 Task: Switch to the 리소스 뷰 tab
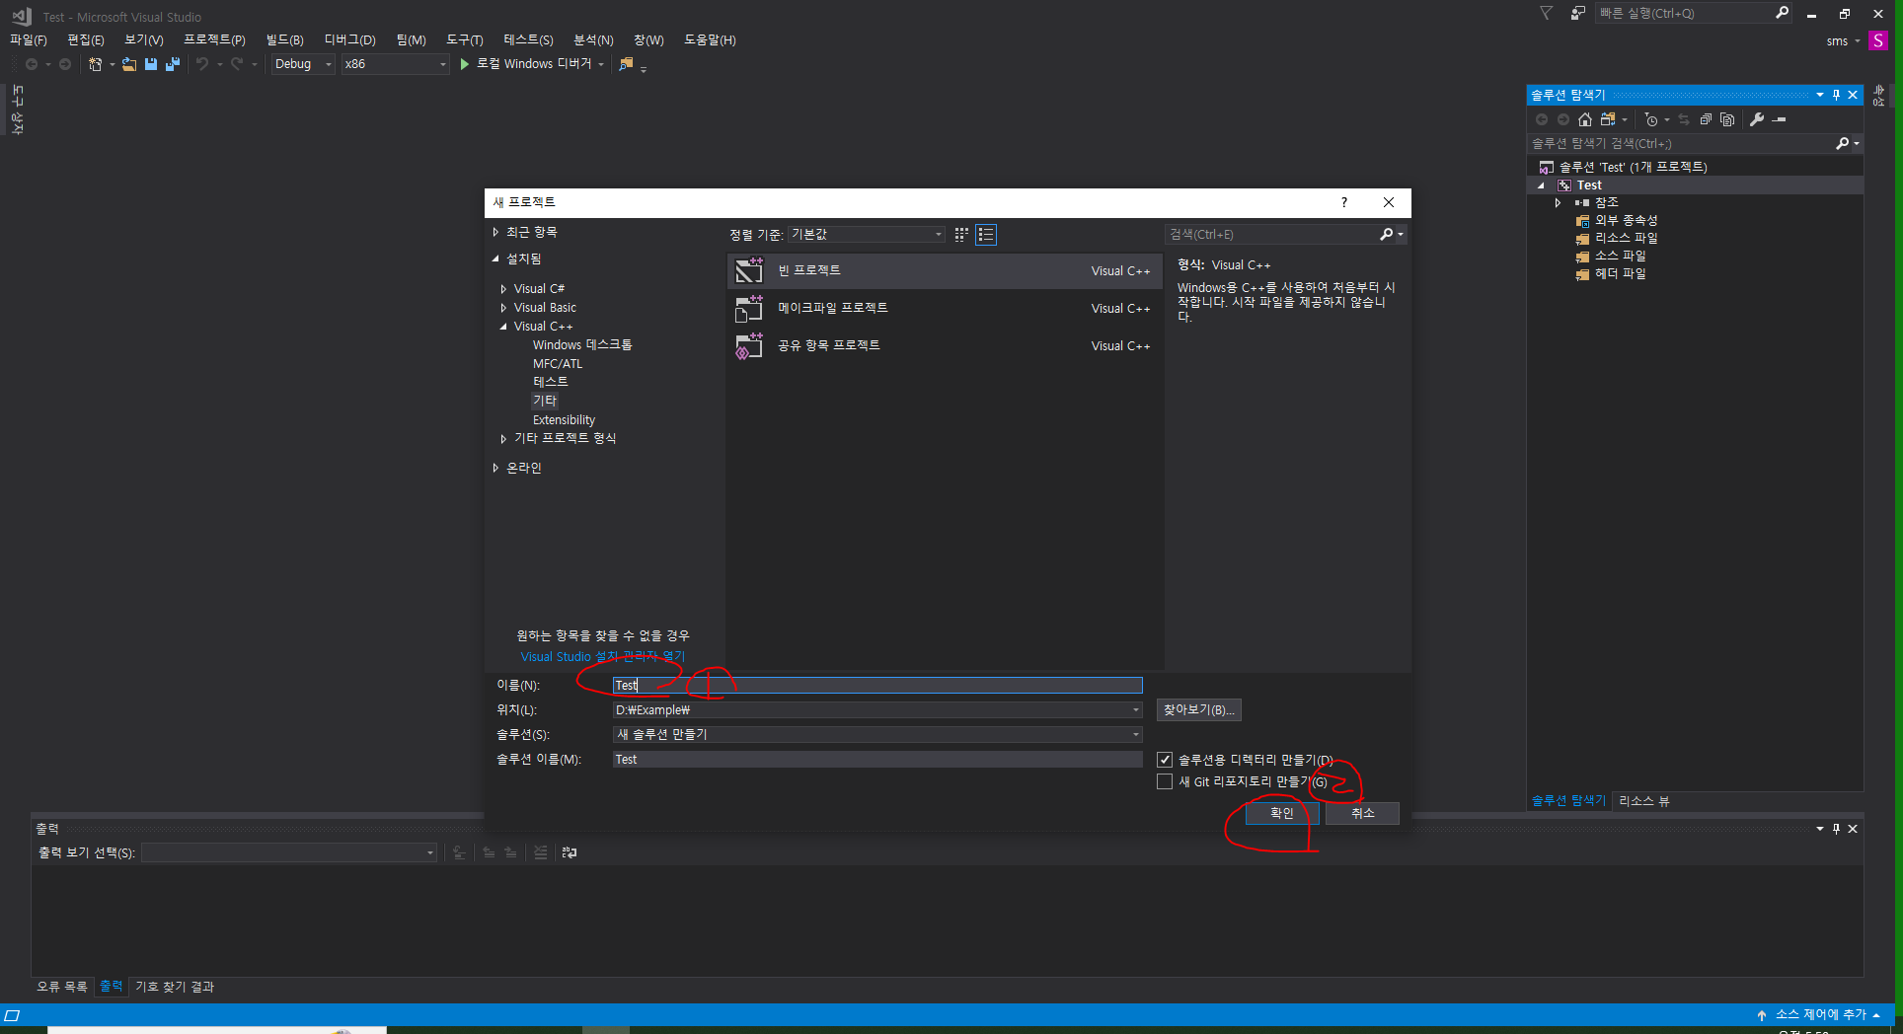1644,801
